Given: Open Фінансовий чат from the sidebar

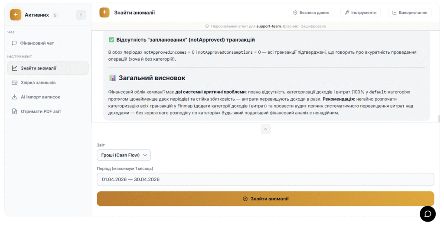Looking at the screenshot, I should tap(37, 43).
